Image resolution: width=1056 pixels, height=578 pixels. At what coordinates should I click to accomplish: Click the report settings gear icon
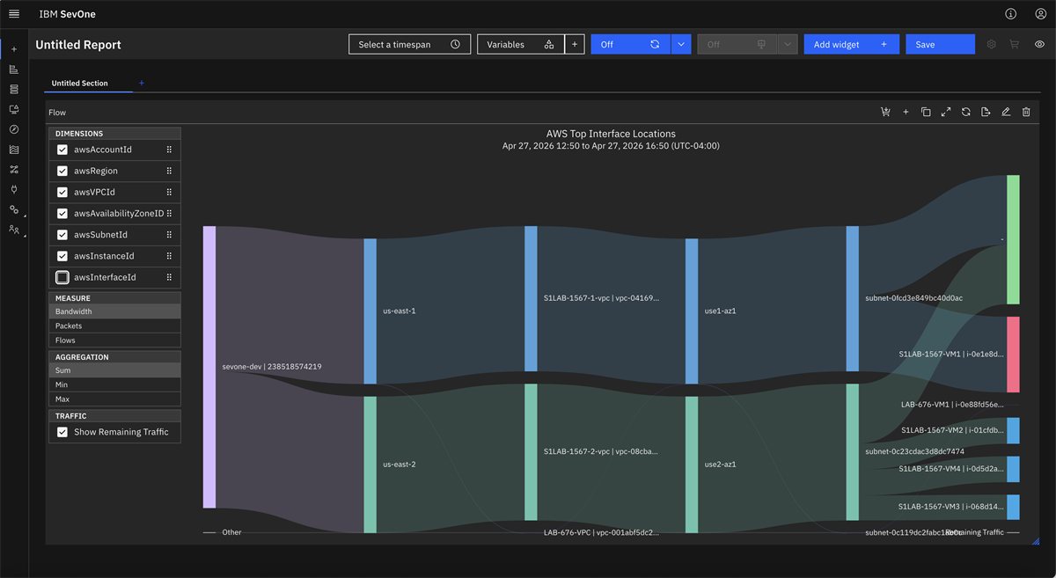tap(992, 44)
